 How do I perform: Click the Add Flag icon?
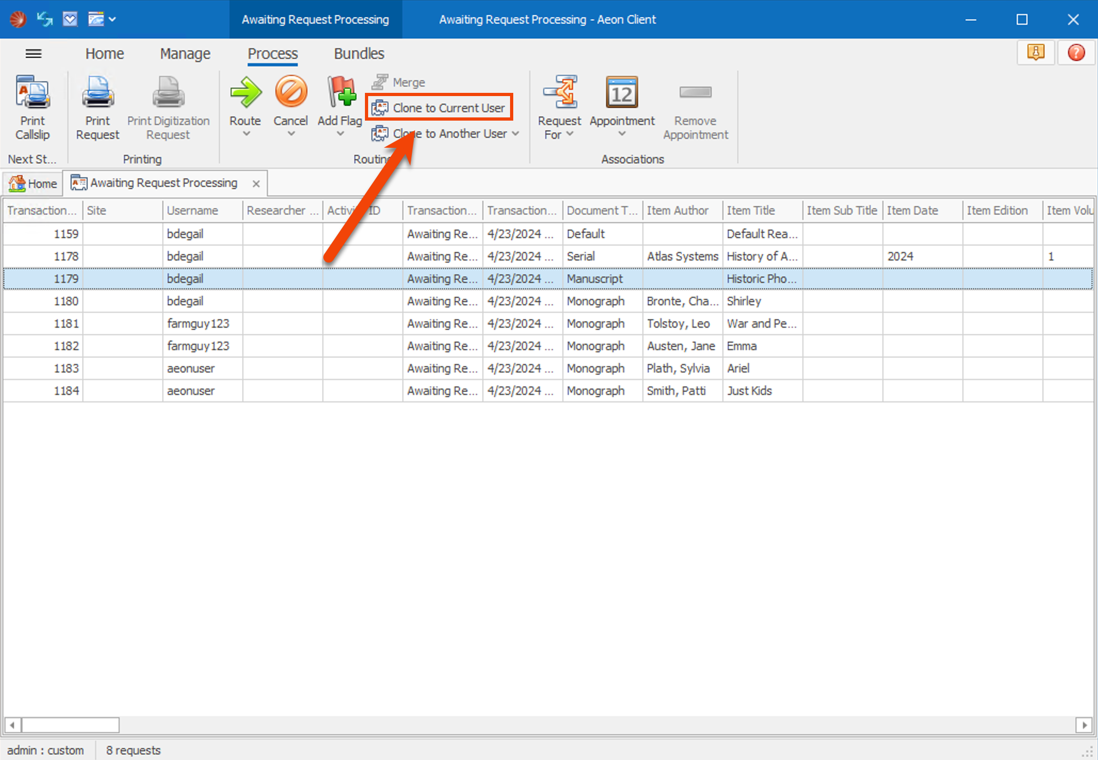pos(339,95)
